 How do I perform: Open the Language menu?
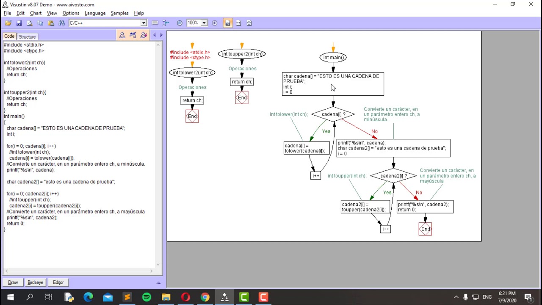[x=95, y=13]
